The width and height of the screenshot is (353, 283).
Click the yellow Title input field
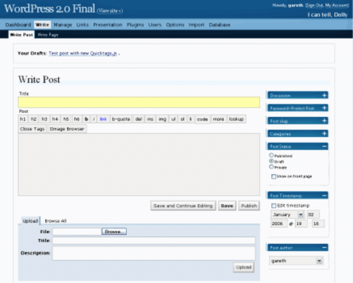[x=139, y=102]
